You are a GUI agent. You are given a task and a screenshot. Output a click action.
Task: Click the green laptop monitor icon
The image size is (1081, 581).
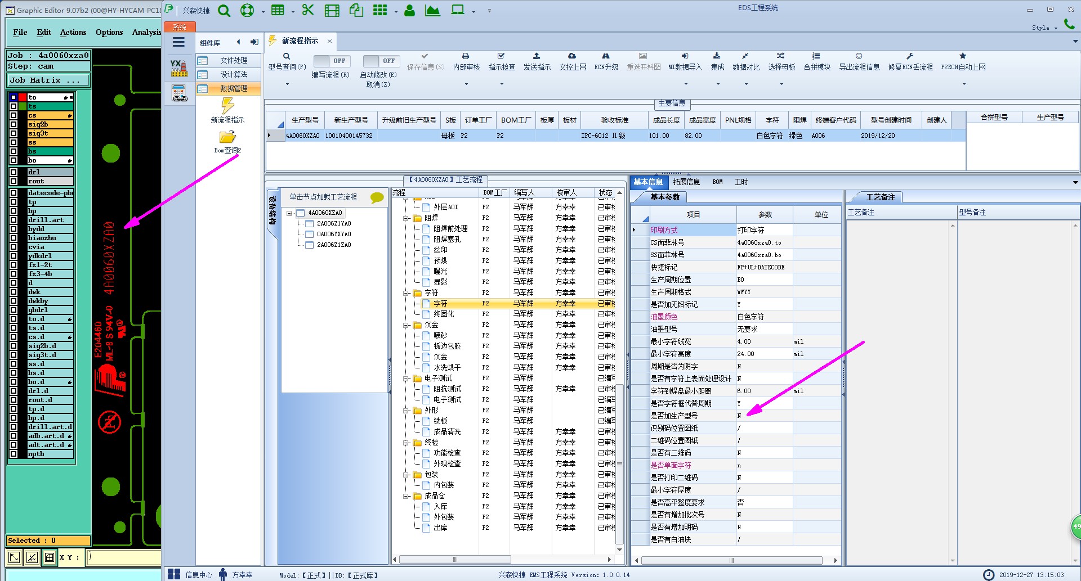coord(458,10)
